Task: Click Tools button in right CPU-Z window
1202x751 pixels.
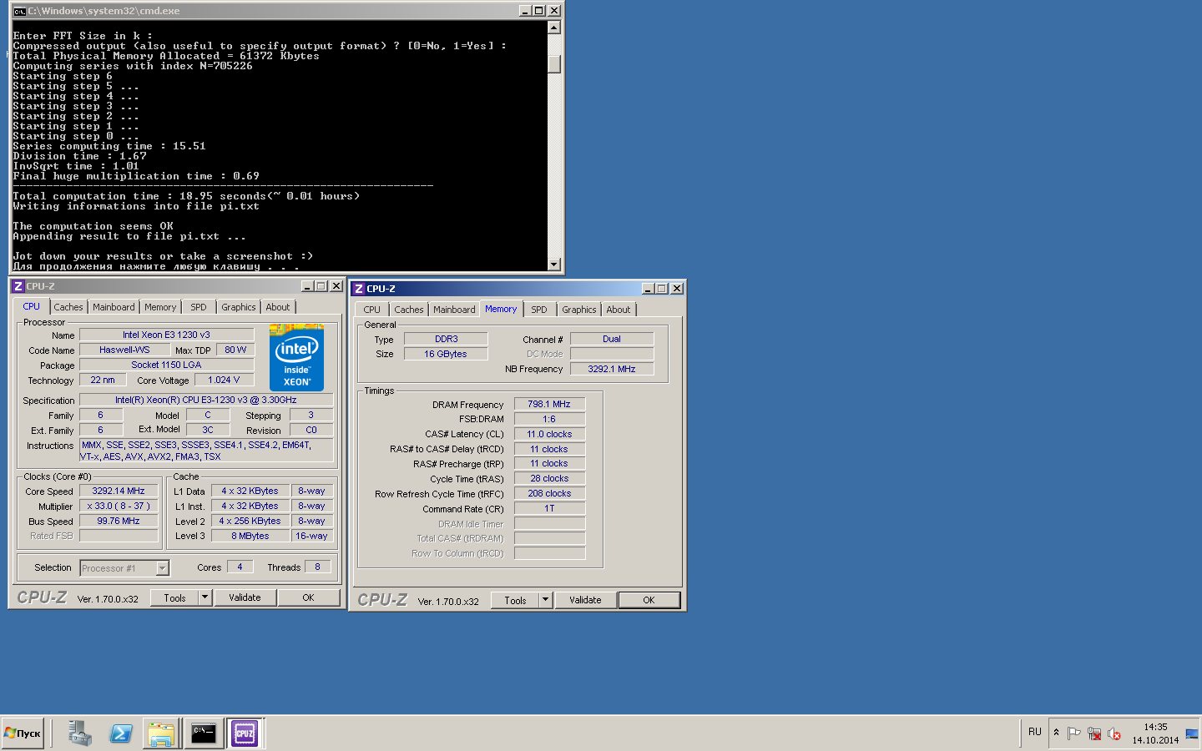Action: point(515,600)
